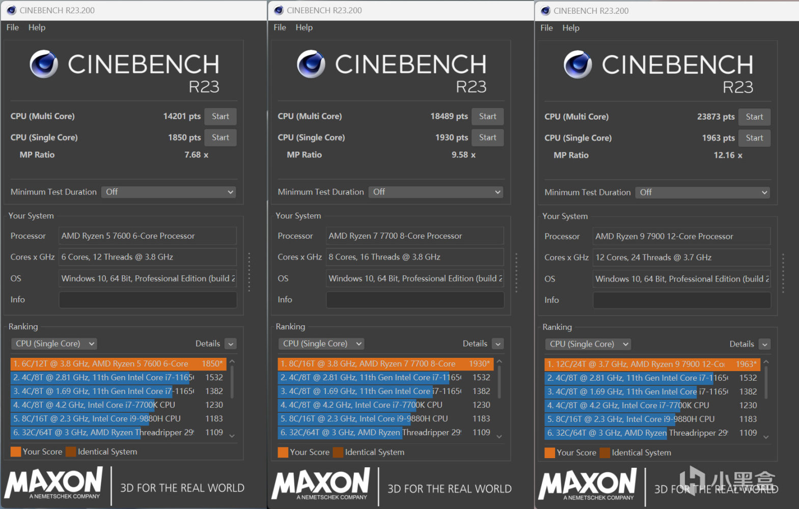799x509 pixels.
Task: Start the Multi Core test beside 14201 pts
Action: point(221,117)
